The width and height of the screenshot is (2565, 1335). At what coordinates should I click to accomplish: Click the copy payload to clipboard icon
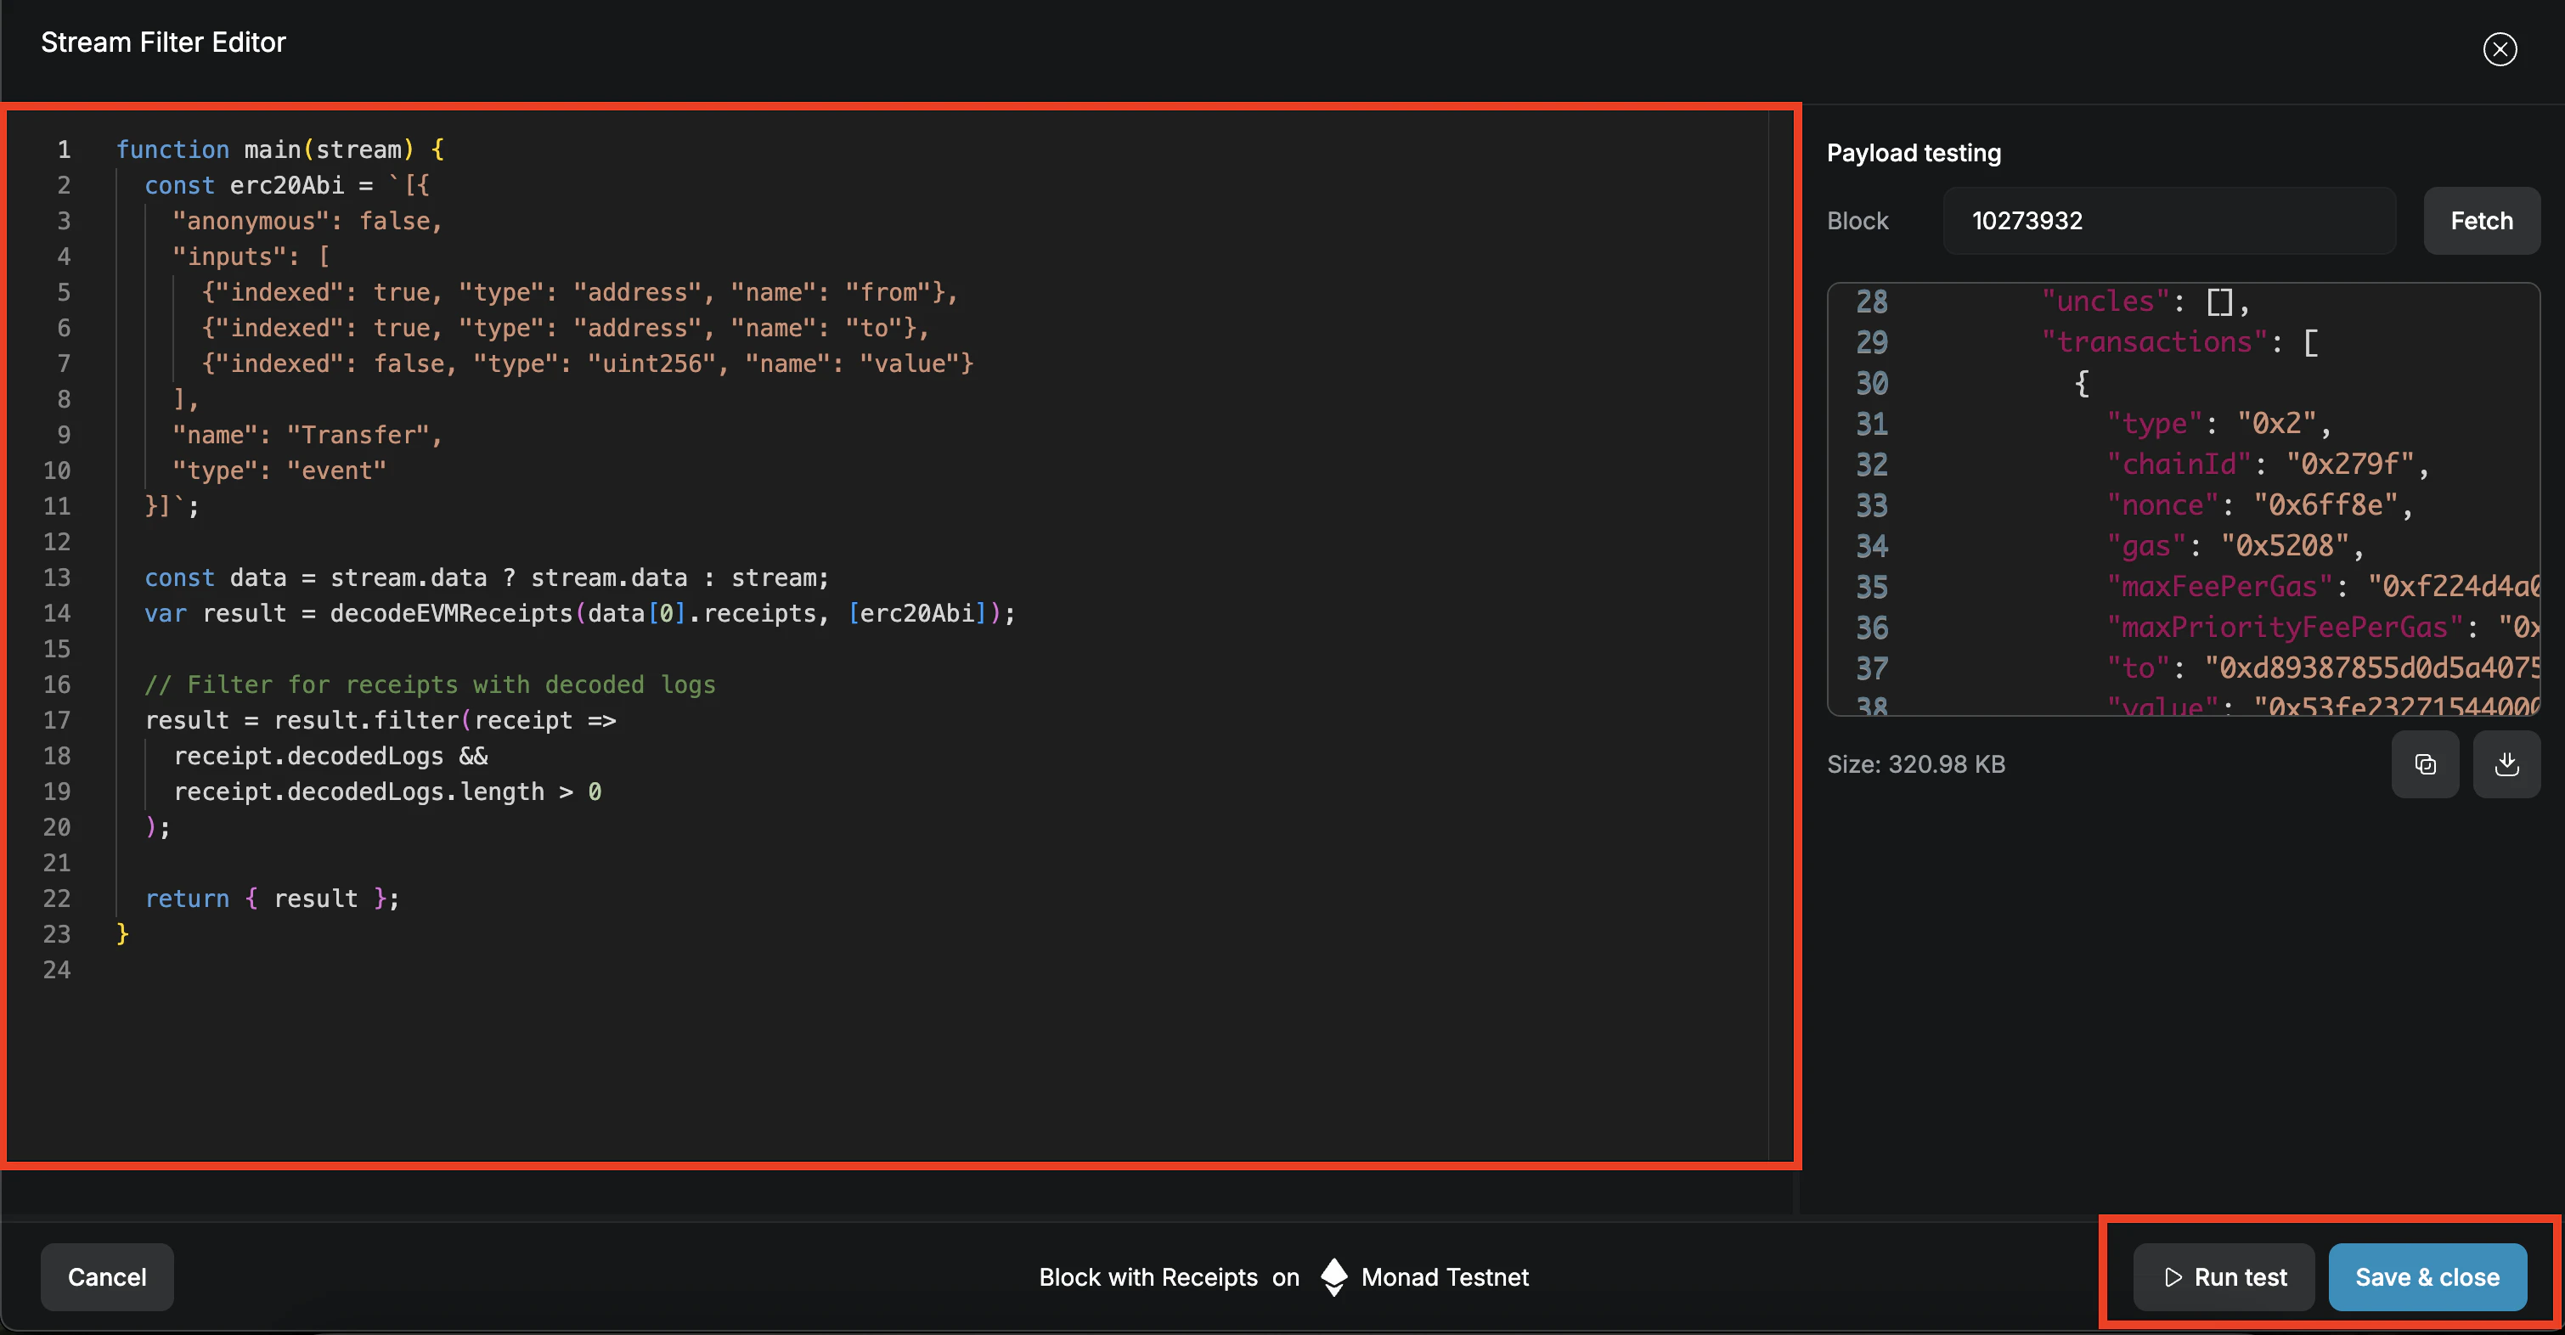(2426, 764)
